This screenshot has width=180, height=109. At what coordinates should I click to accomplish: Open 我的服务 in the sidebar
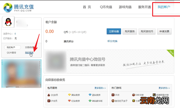[29, 53]
